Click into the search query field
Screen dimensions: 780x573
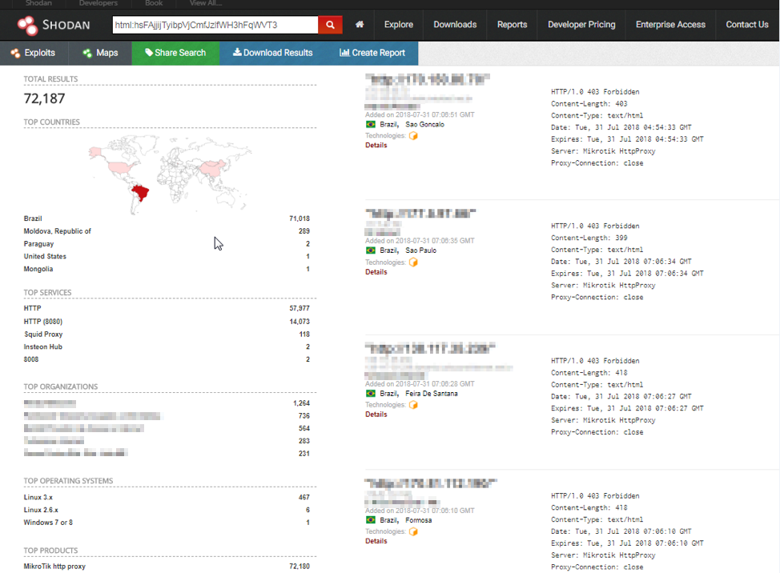coord(215,25)
